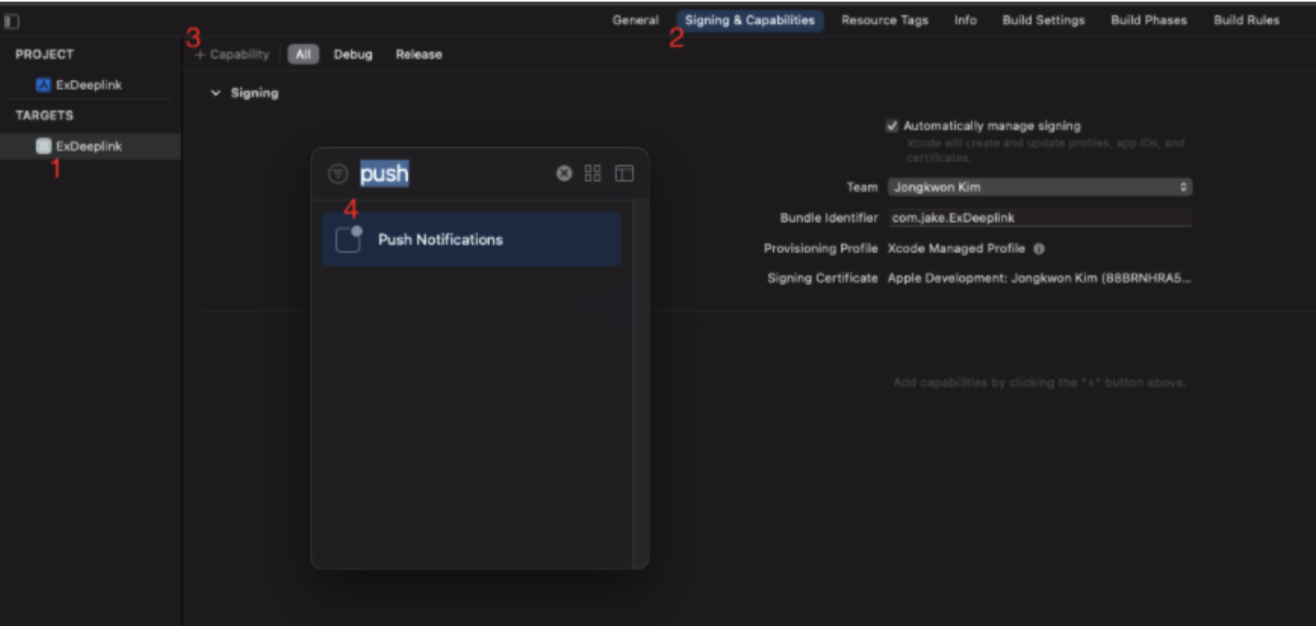Click the 'Signing' section heading
The image size is (1316, 626).
point(254,93)
